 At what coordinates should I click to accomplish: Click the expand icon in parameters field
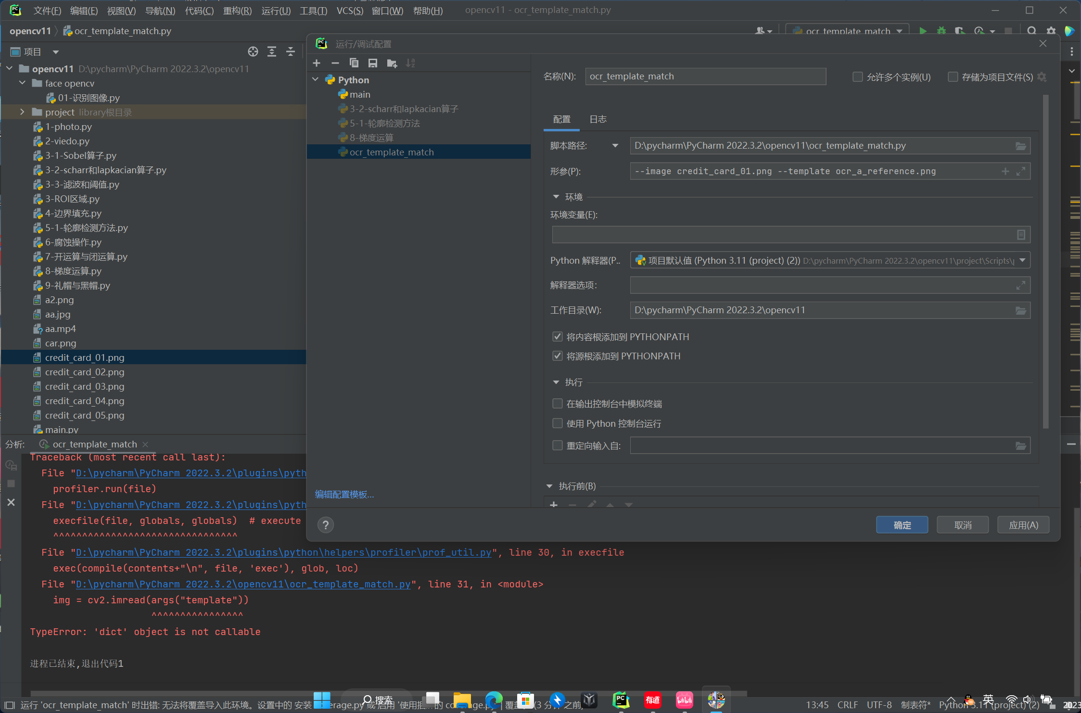[x=1021, y=171]
